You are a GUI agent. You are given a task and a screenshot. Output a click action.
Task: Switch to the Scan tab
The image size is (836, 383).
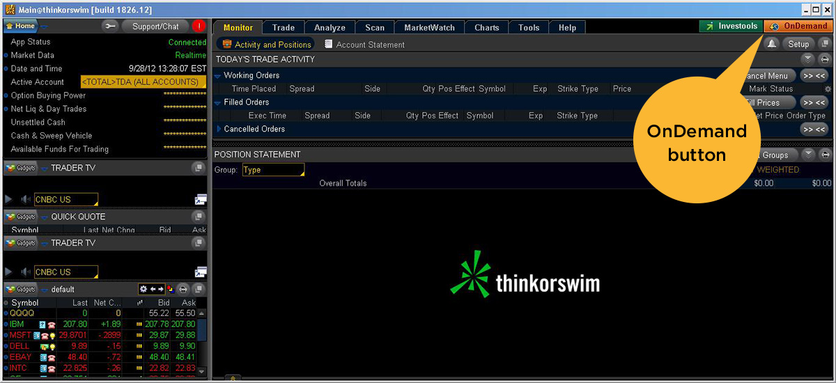tap(375, 27)
